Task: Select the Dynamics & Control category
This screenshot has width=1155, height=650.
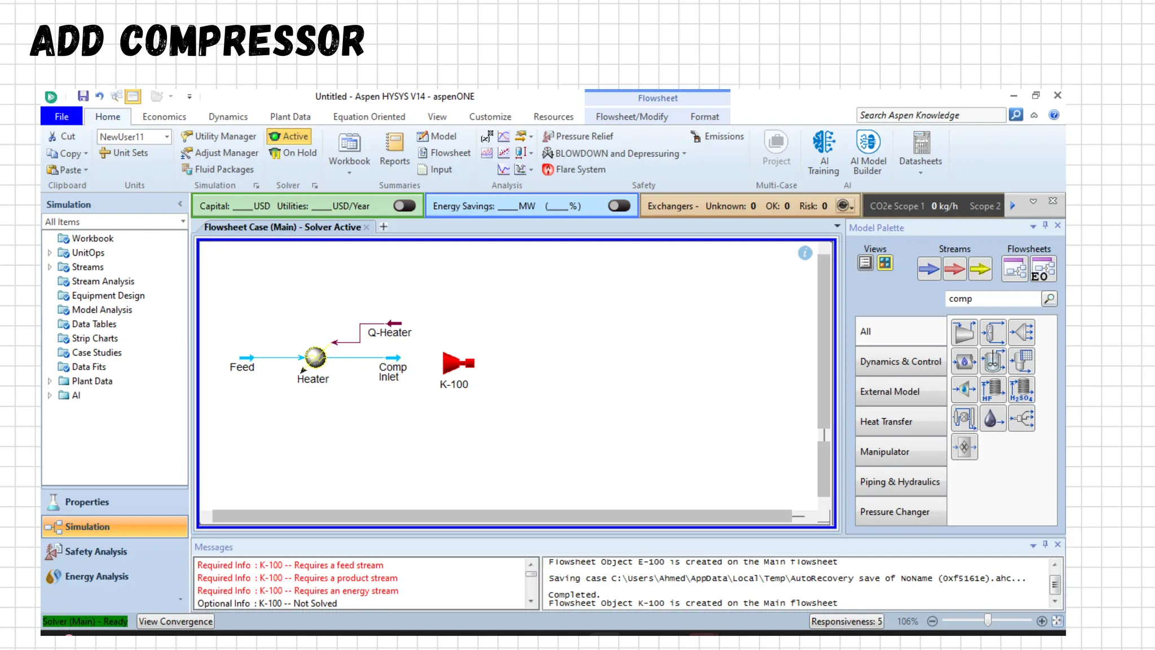Action: (901, 362)
